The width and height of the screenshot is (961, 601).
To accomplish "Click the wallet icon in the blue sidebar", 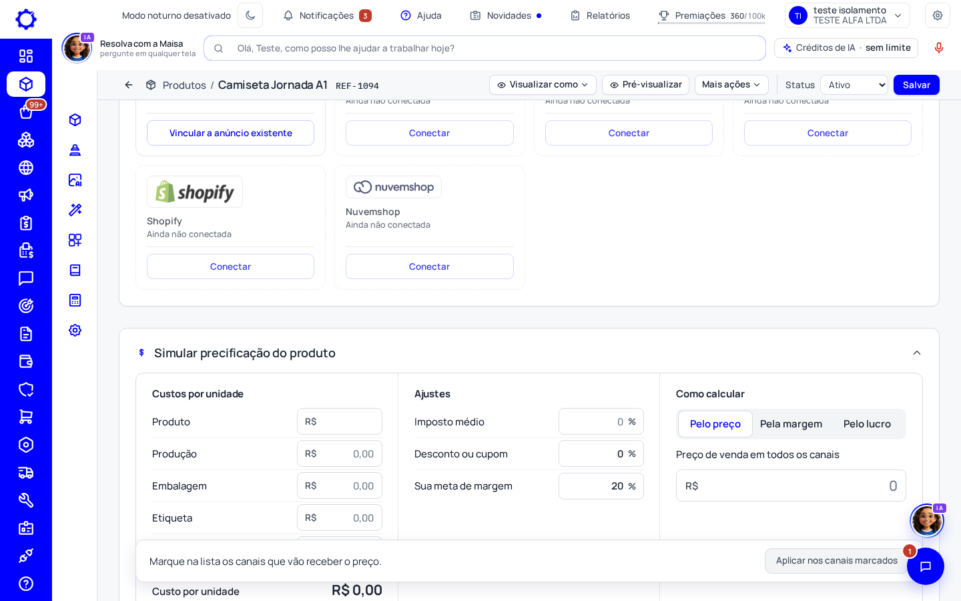I will click(x=26, y=361).
